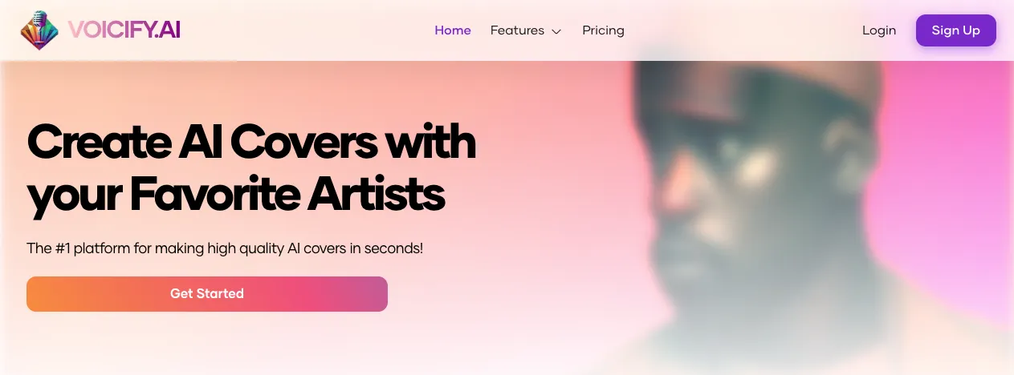Go to the Home nav link
The width and height of the screenshot is (1014, 375).
(453, 30)
